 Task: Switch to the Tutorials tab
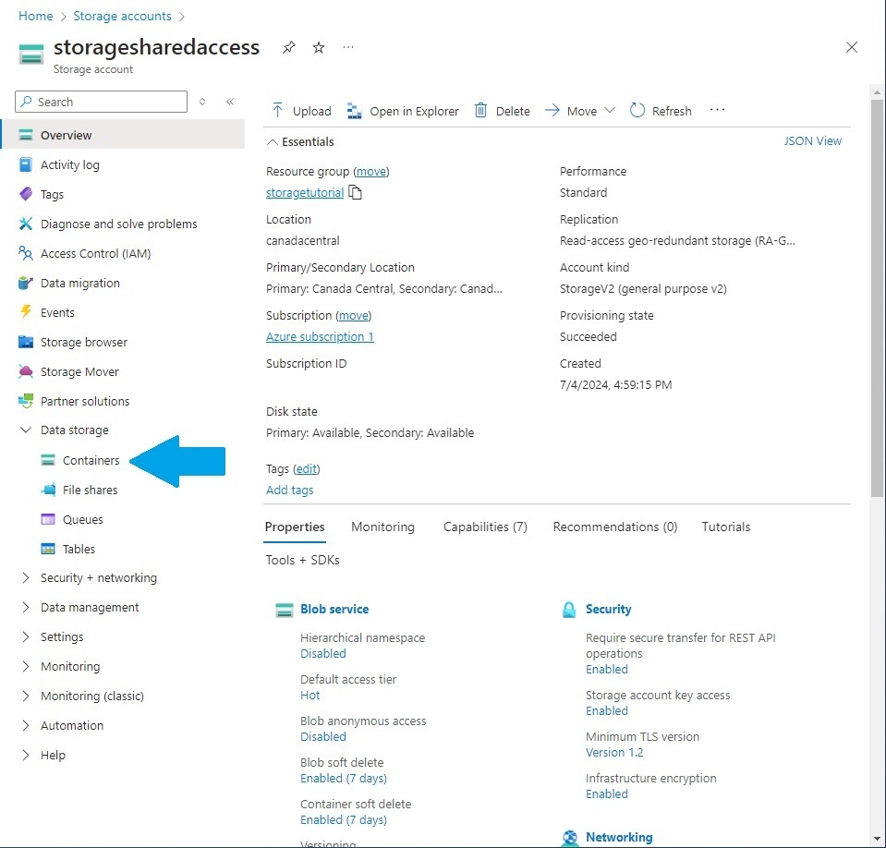pyautogui.click(x=725, y=527)
